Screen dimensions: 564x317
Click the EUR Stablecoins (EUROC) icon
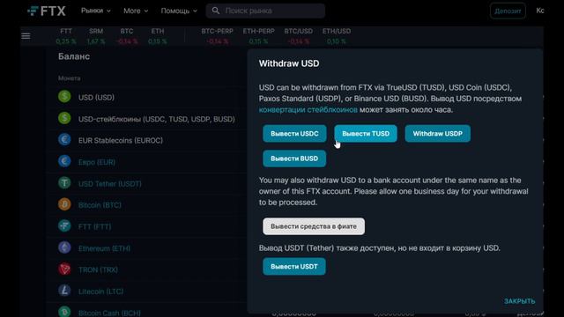coord(64,140)
